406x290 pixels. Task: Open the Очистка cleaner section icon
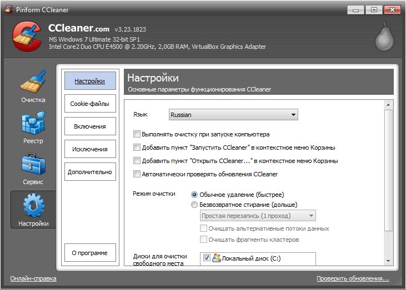pyautogui.click(x=33, y=82)
